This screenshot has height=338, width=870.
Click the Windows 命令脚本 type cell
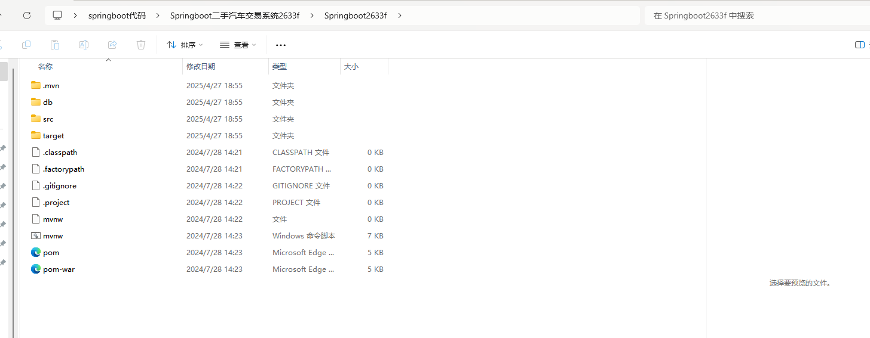304,235
